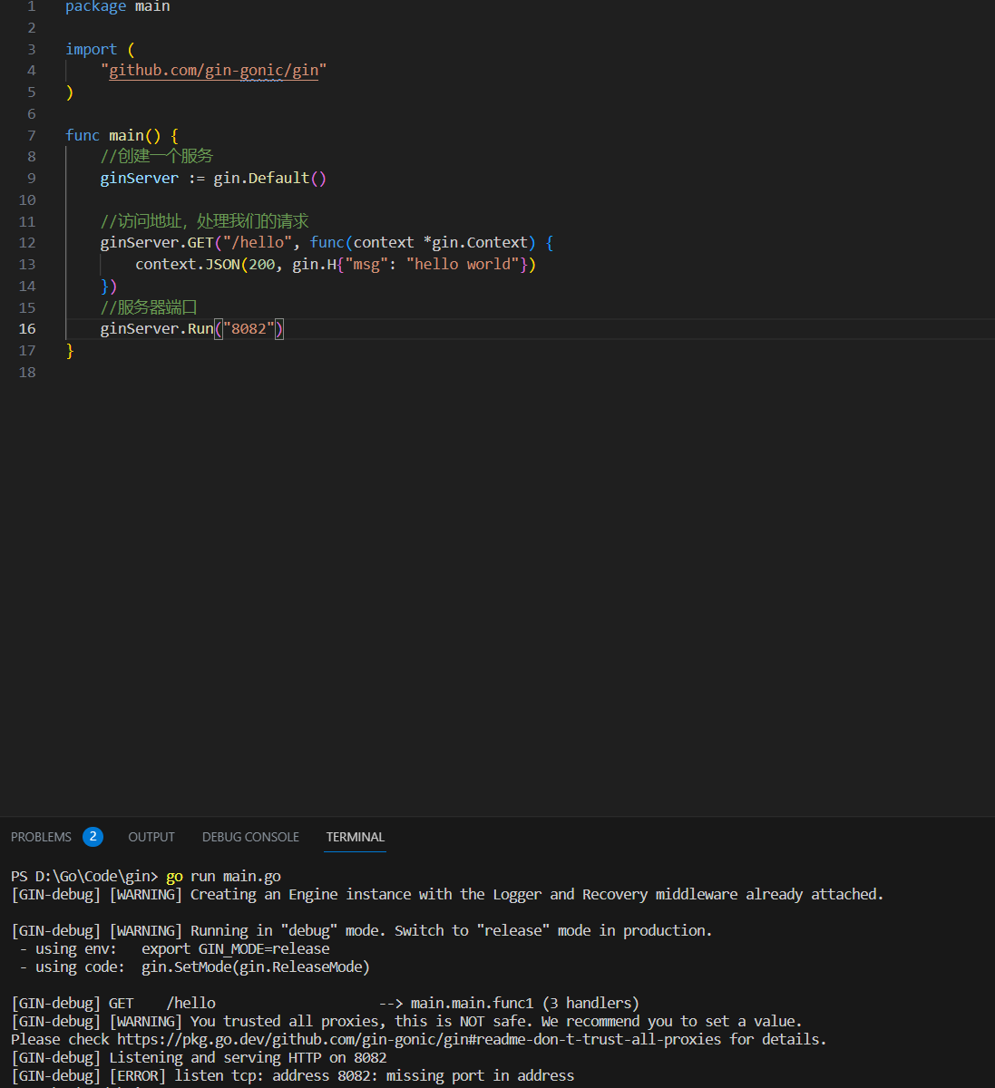Click terminal line "Listening and serving HTTP on 8082"
The height and width of the screenshot is (1088, 995).
tap(248, 1057)
